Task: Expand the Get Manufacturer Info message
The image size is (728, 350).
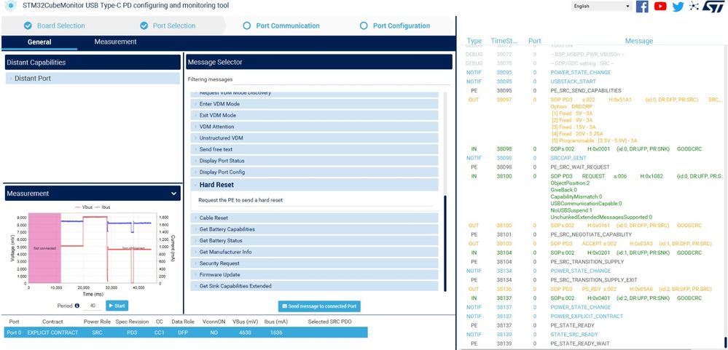Action: (x=314, y=252)
